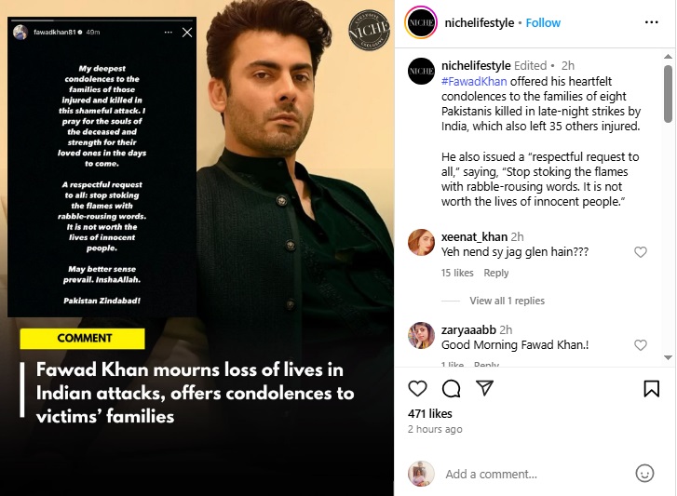Open comment bubble icon under post
Screen dimensions: 677x496
point(452,388)
